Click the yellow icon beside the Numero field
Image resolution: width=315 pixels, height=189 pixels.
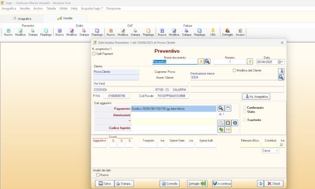[x=250, y=61]
